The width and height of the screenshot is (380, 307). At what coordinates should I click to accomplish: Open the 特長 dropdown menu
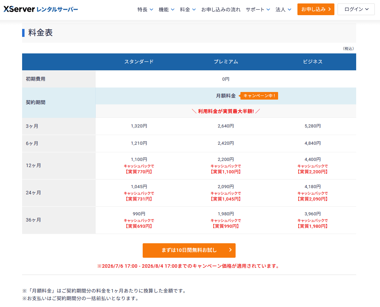(x=145, y=9)
